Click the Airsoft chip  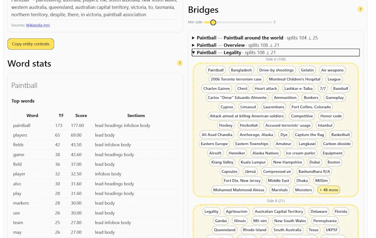tap(215, 153)
